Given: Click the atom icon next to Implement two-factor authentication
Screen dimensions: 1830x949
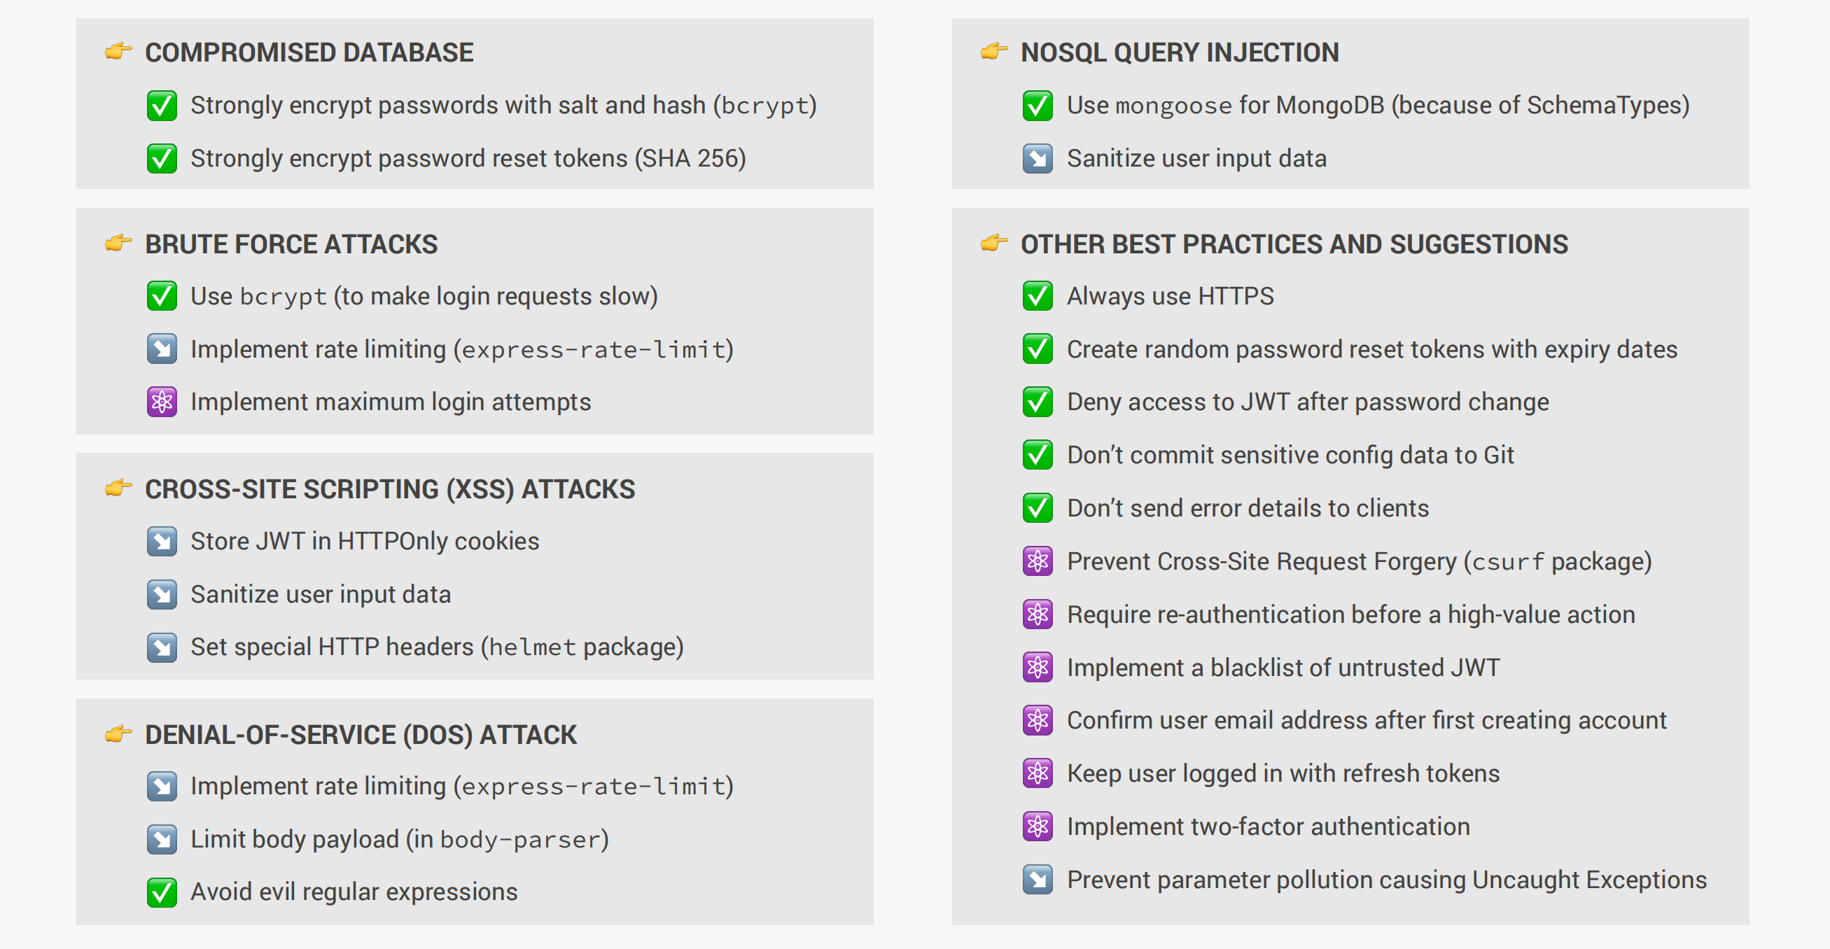Looking at the screenshot, I should tap(1038, 826).
